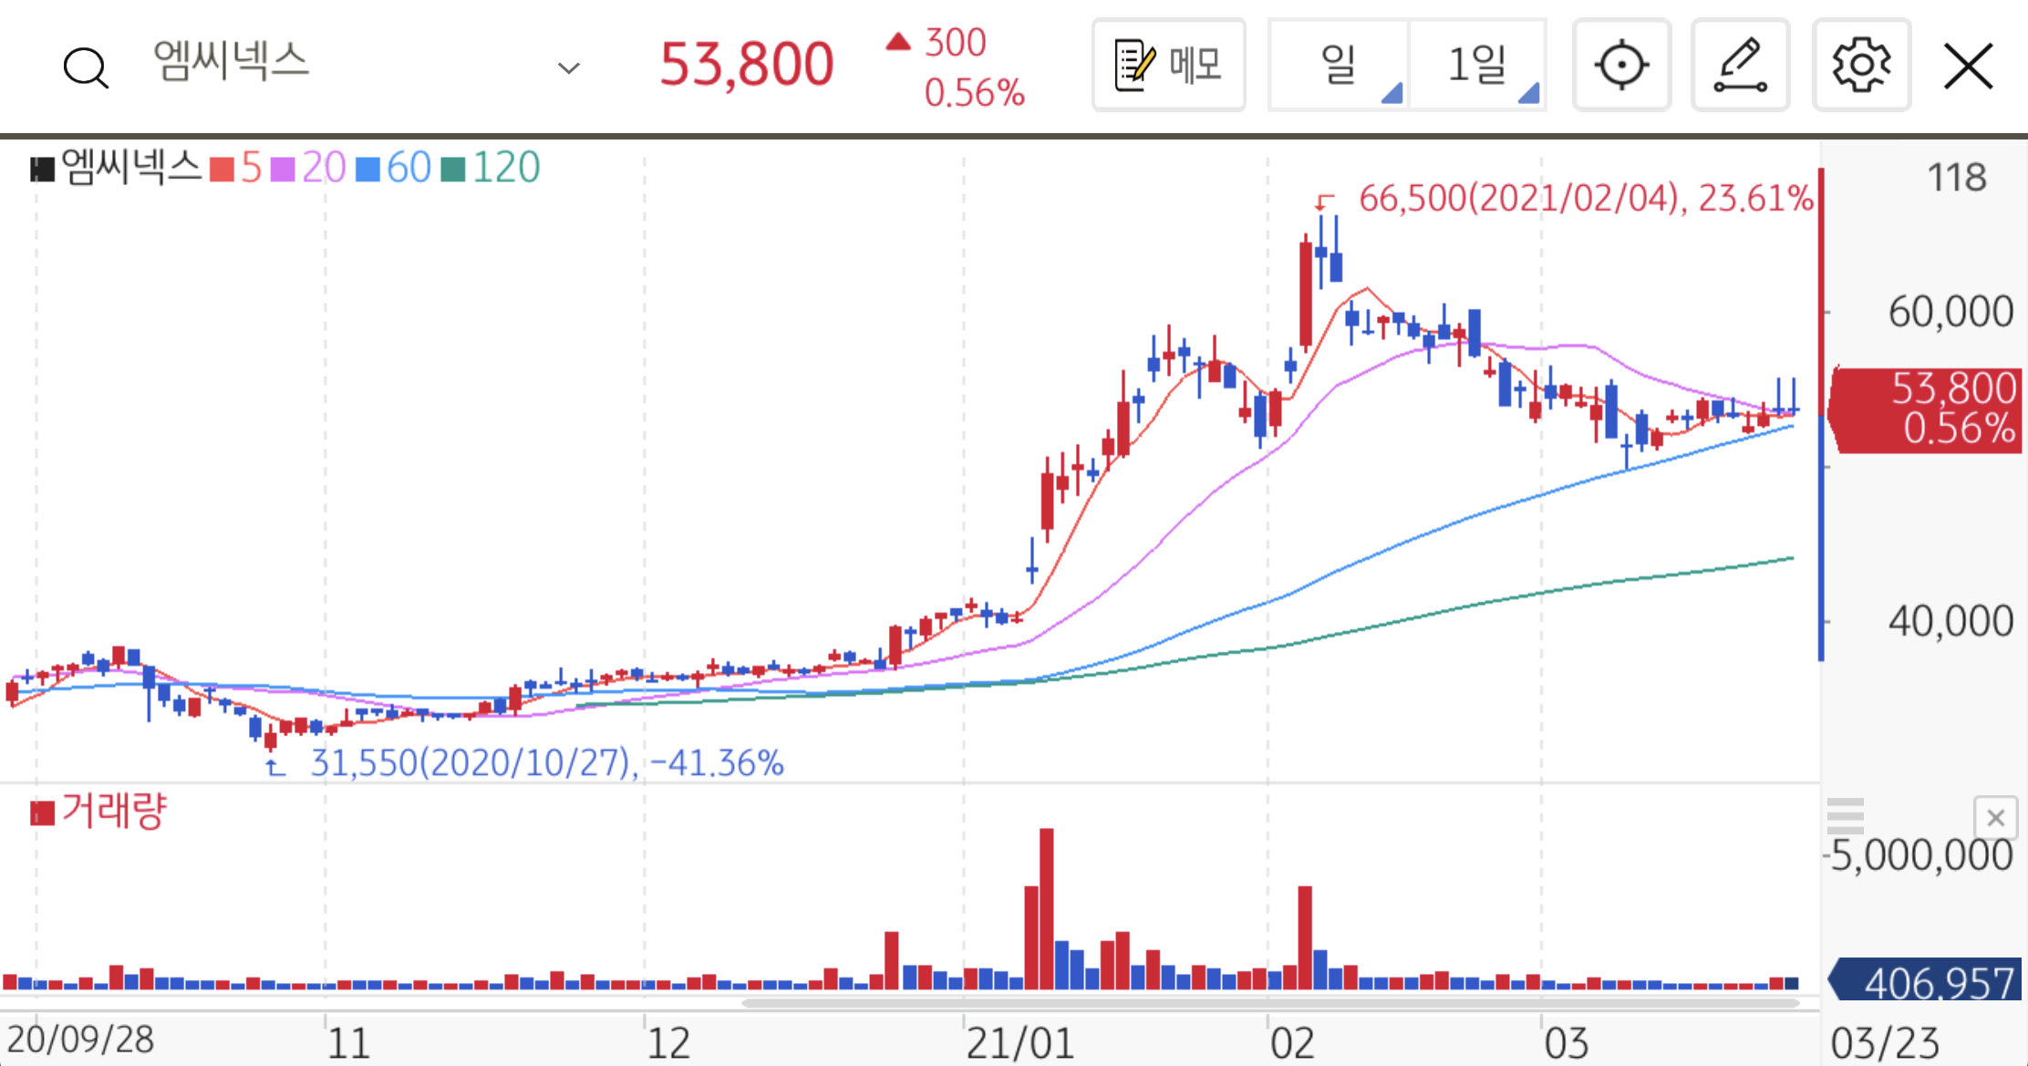The height and width of the screenshot is (1066, 2028).
Task: Click the green 120-day moving average swatch
Action: point(453,170)
